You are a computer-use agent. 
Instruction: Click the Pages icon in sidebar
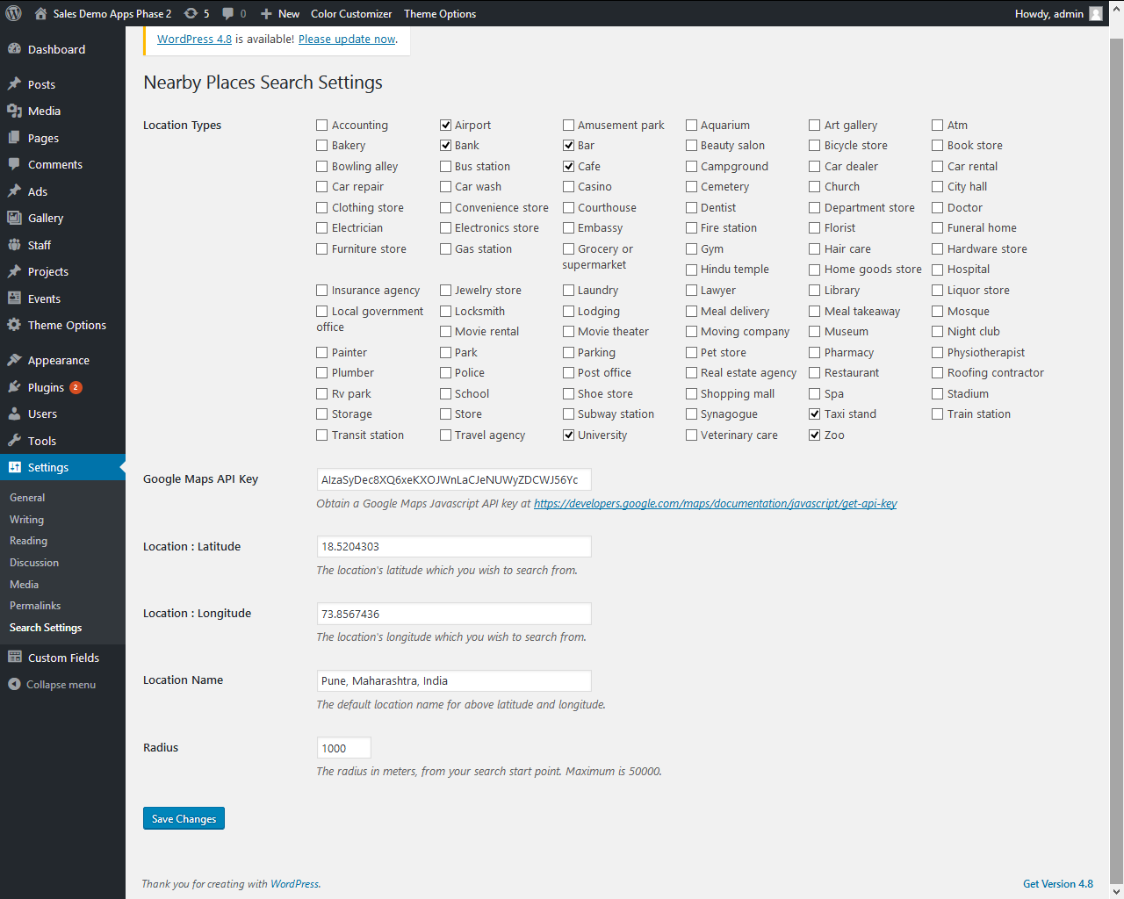coord(14,138)
